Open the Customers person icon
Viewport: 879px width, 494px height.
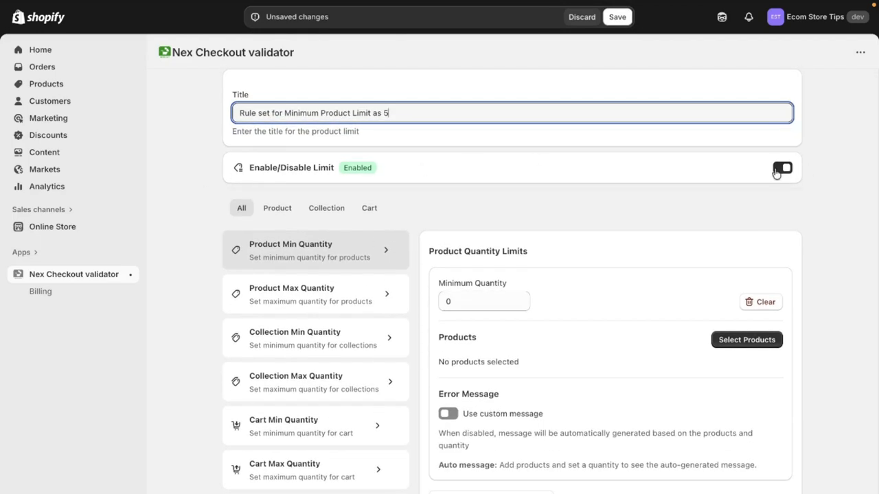[x=19, y=101]
